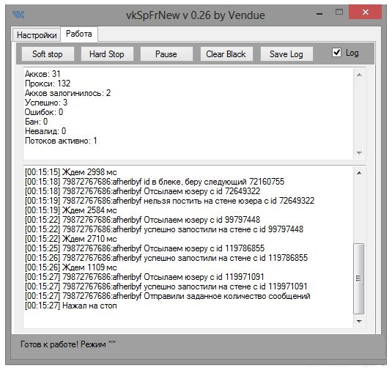This screenshot has height=370, width=392.
Task: Click the log panel scroll up arrow
Action: [x=359, y=173]
